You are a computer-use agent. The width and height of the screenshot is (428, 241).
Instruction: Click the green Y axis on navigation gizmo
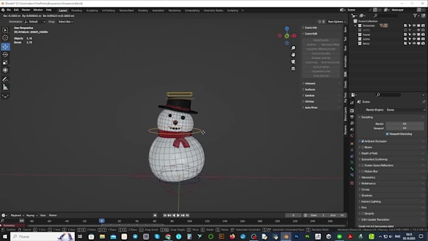(x=286, y=36)
